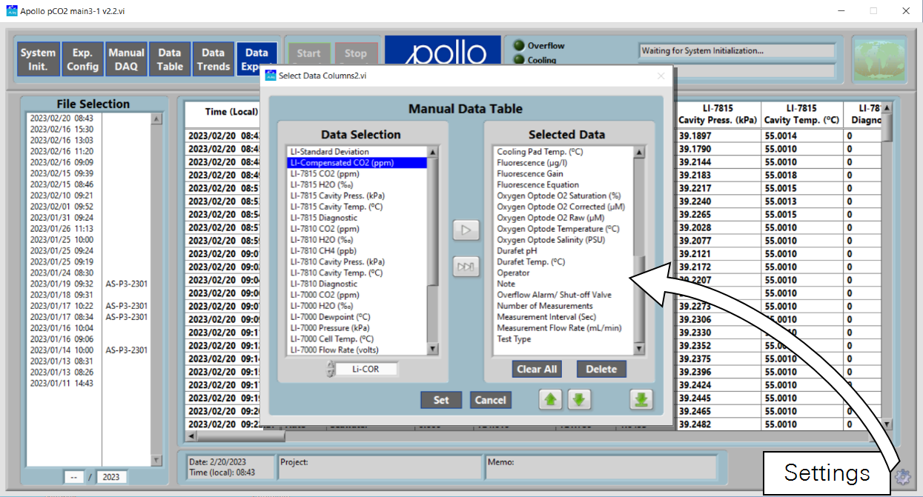Click the Li-COR category stepper arrows
The height and width of the screenshot is (497, 923).
click(331, 369)
